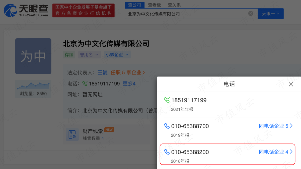Click phone icon next to 010-65388200
The height and width of the screenshot is (169, 301).
pyautogui.click(x=167, y=152)
